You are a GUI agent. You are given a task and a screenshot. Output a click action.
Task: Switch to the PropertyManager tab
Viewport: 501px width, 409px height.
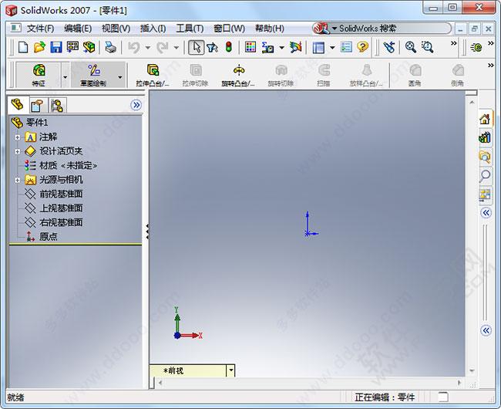(x=37, y=105)
